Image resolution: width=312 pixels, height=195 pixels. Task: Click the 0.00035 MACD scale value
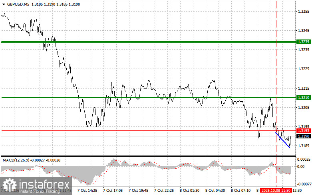coord(304,159)
